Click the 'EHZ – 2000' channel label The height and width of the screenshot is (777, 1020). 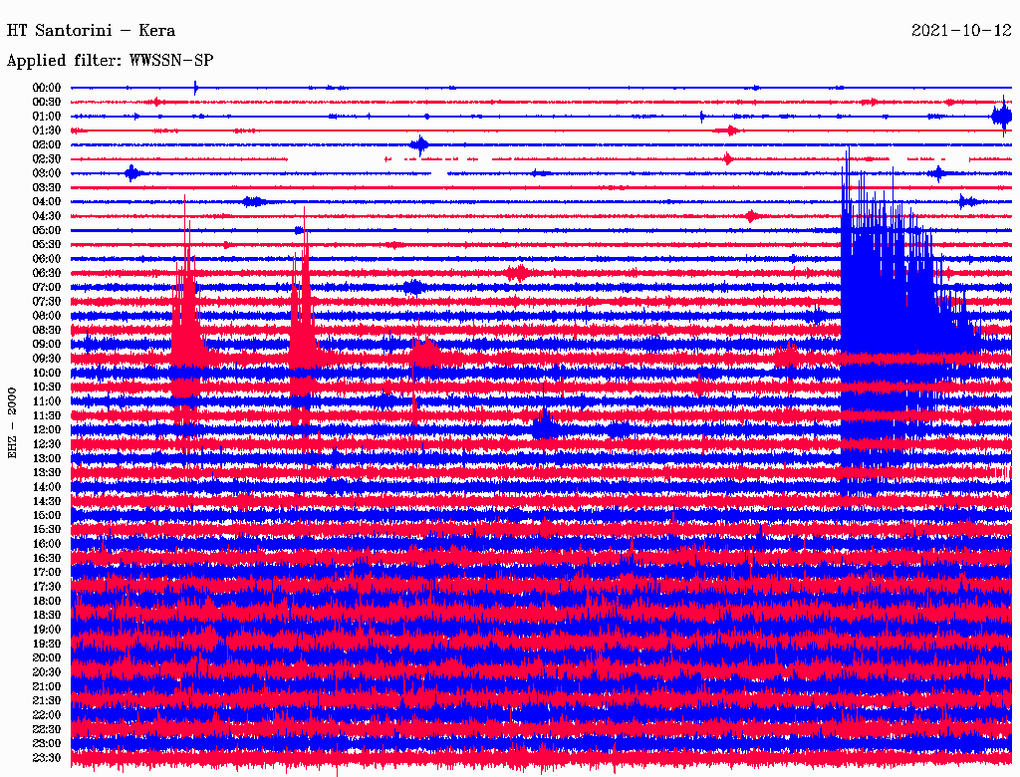12,423
